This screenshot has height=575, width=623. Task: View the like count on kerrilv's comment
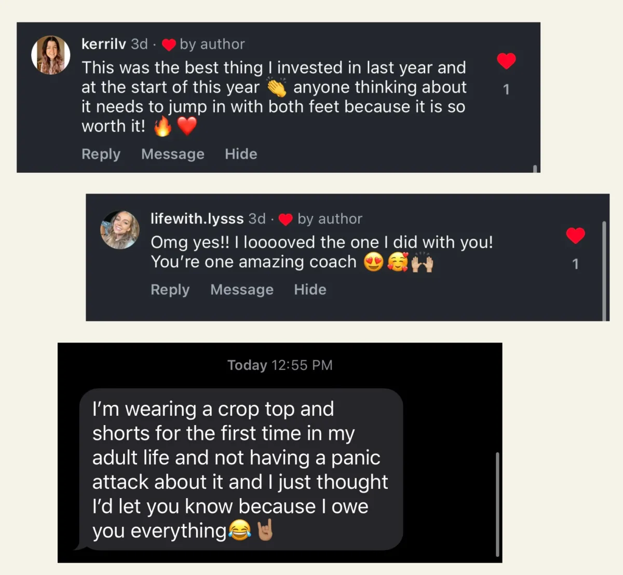(506, 90)
